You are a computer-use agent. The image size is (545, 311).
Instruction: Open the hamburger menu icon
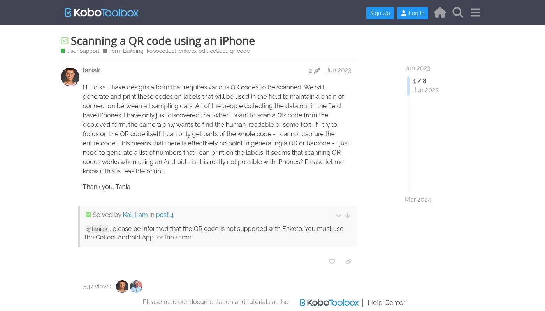[x=475, y=12]
